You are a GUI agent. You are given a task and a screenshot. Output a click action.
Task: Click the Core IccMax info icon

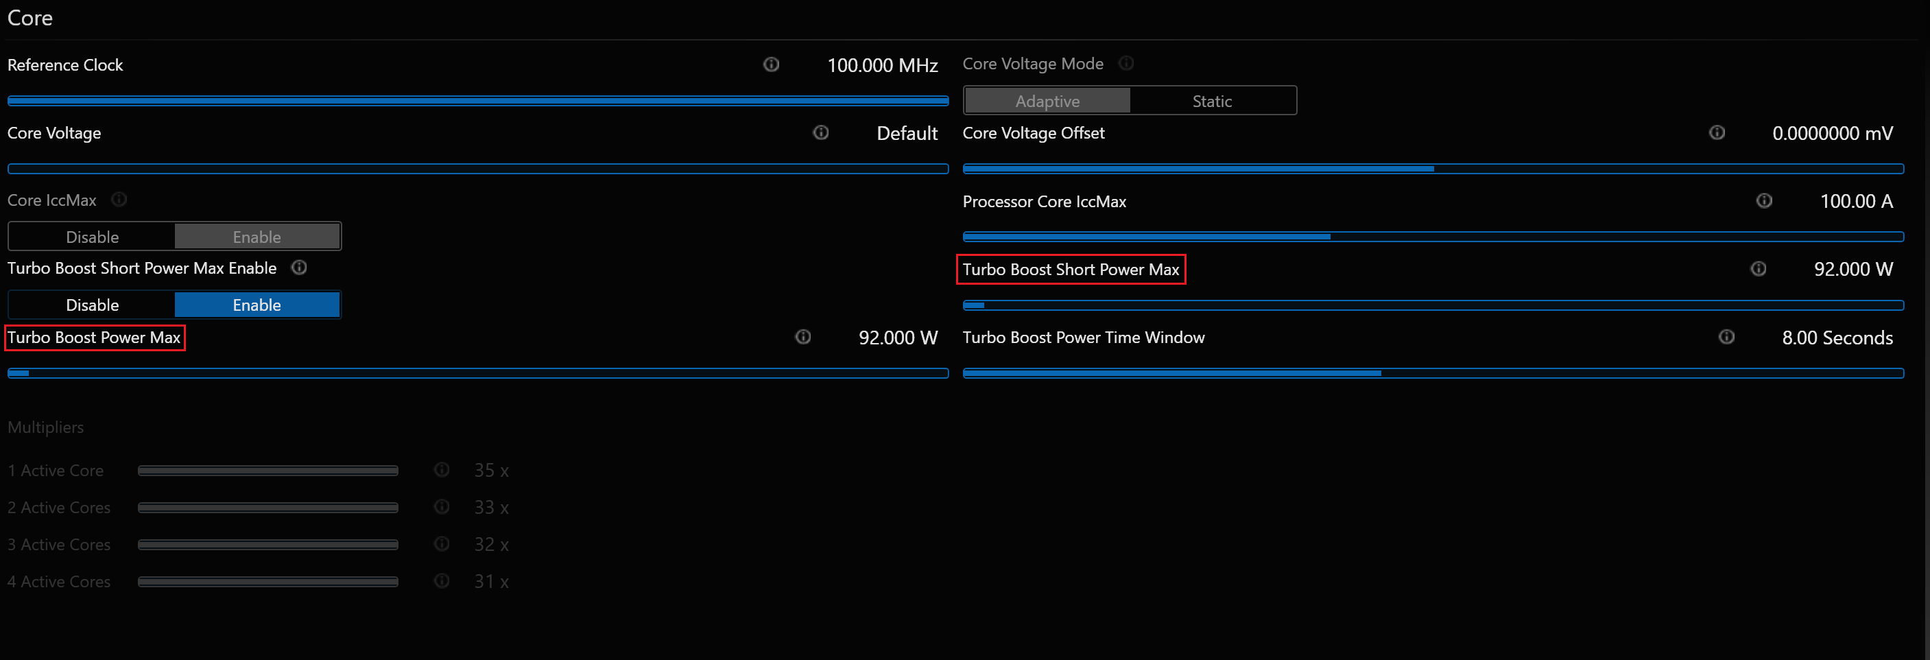click(x=119, y=199)
